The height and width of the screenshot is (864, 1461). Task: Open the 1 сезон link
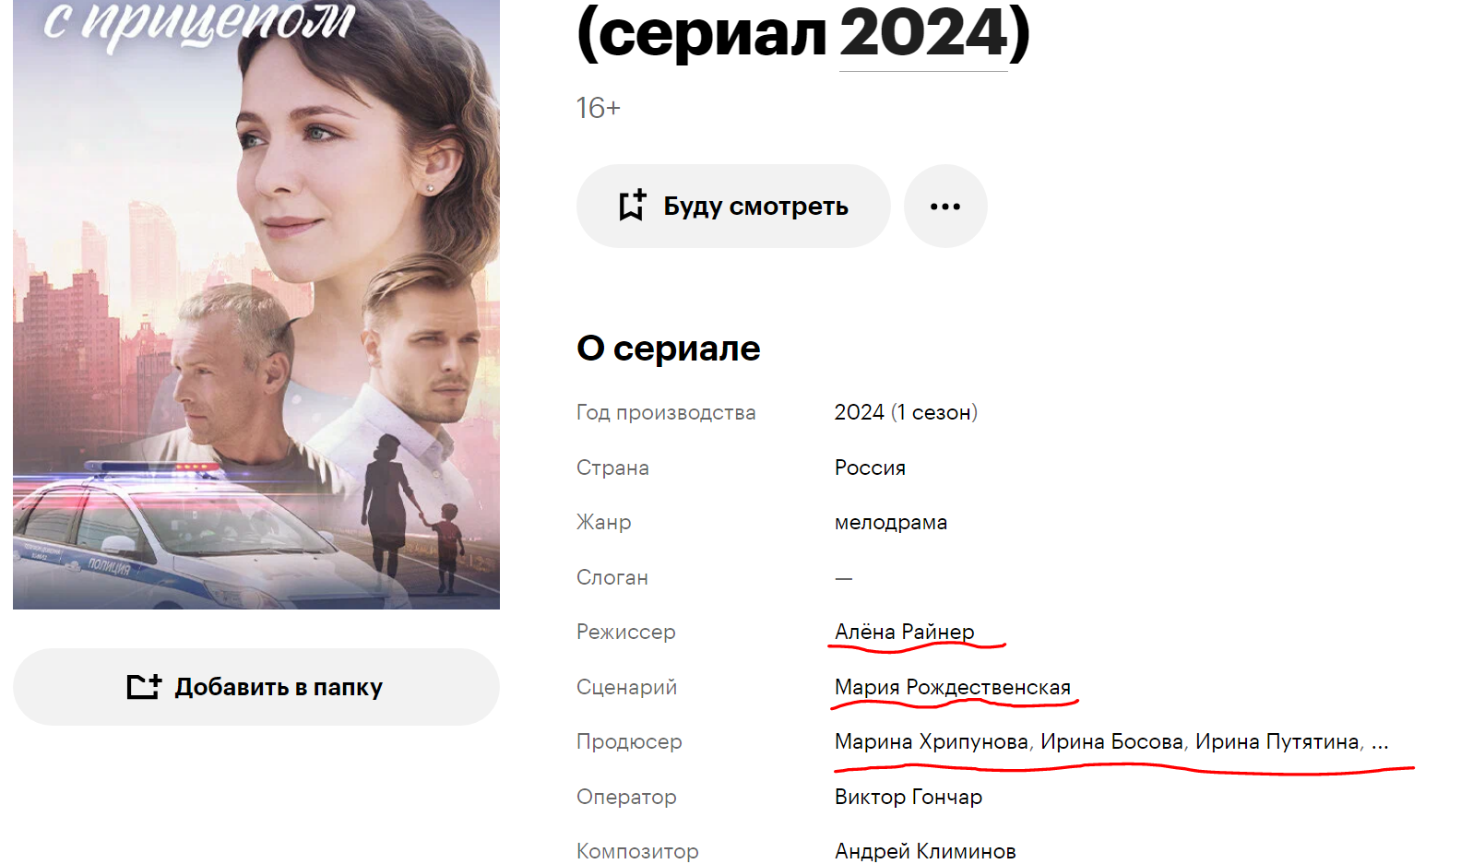click(x=934, y=412)
